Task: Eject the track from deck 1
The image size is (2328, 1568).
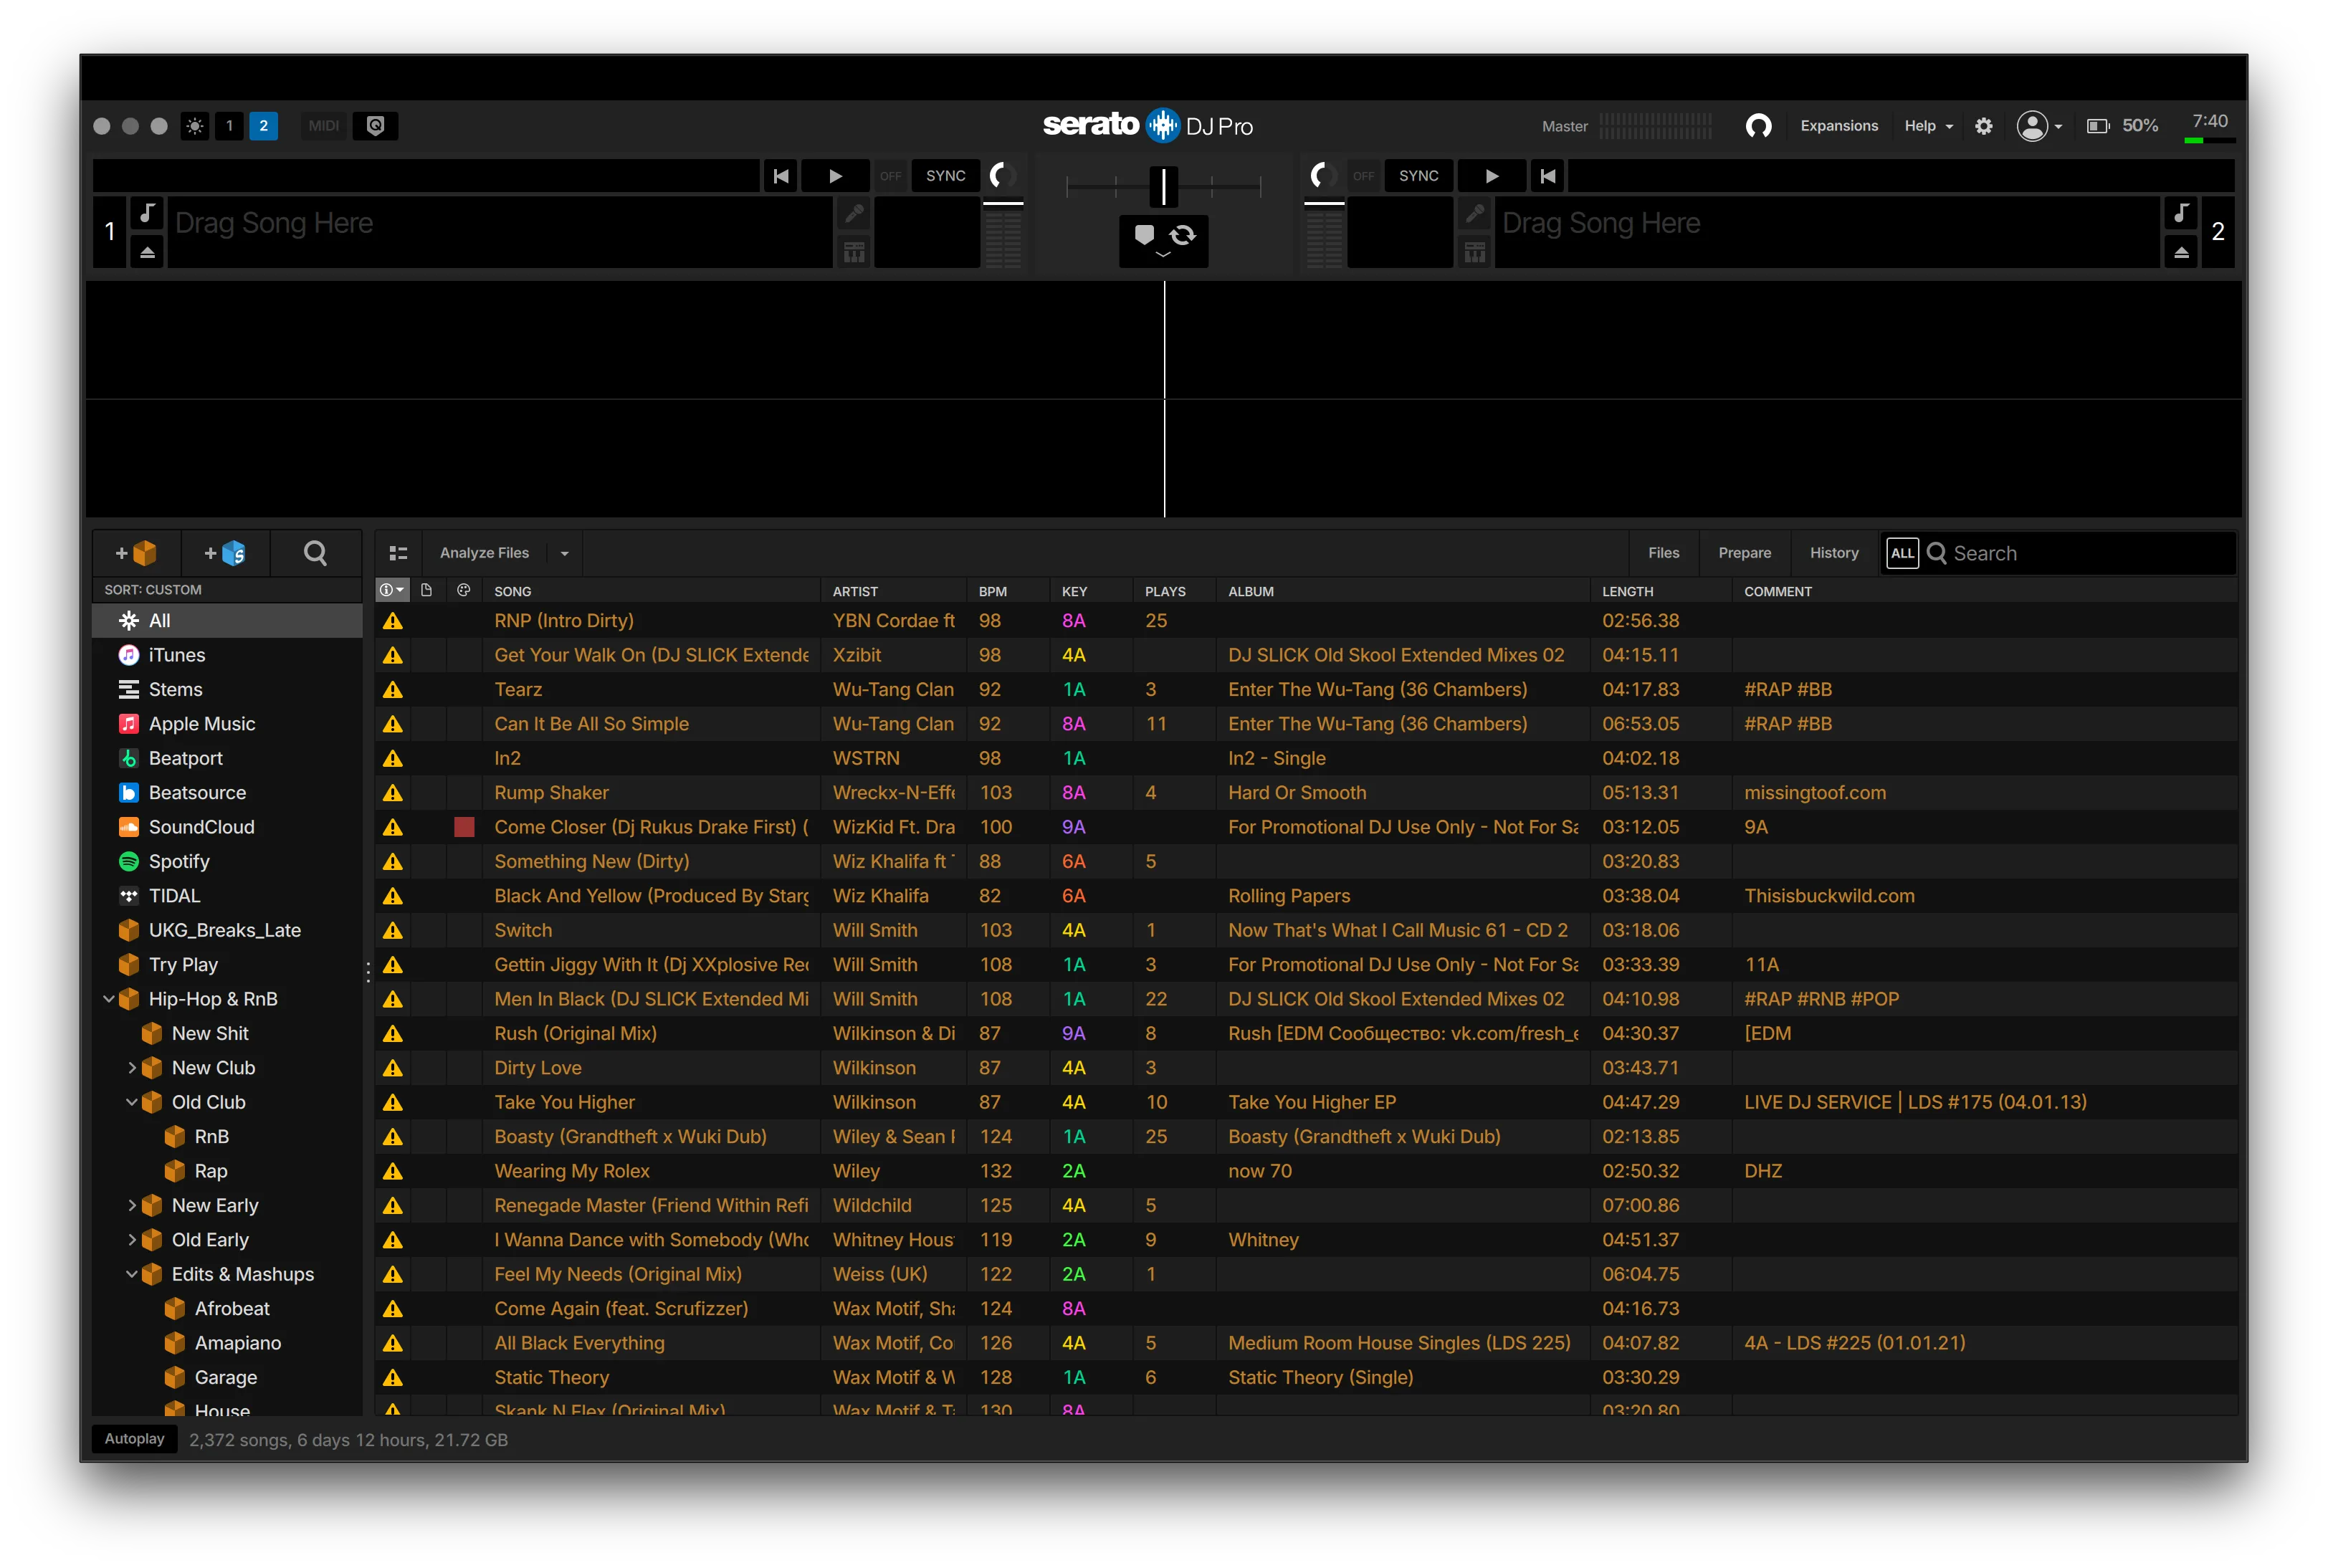Action: click(147, 252)
